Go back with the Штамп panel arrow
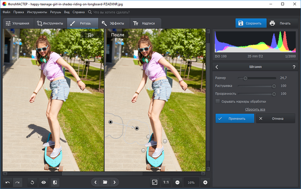301x189 pixels. pyautogui.click(x=217, y=67)
